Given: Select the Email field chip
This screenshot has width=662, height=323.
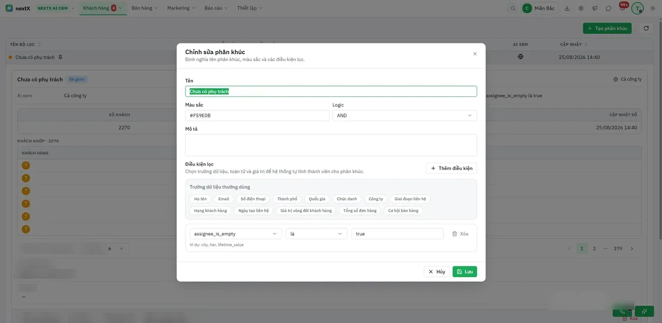Looking at the screenshot, I should pos(223,199).
